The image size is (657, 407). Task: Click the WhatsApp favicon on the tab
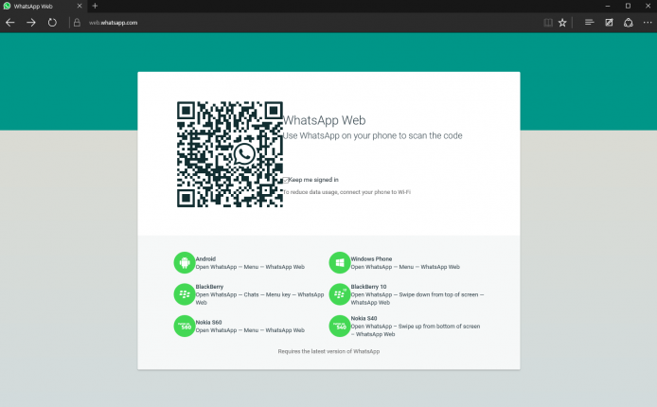pyautogui.click(x=8, y=6)
